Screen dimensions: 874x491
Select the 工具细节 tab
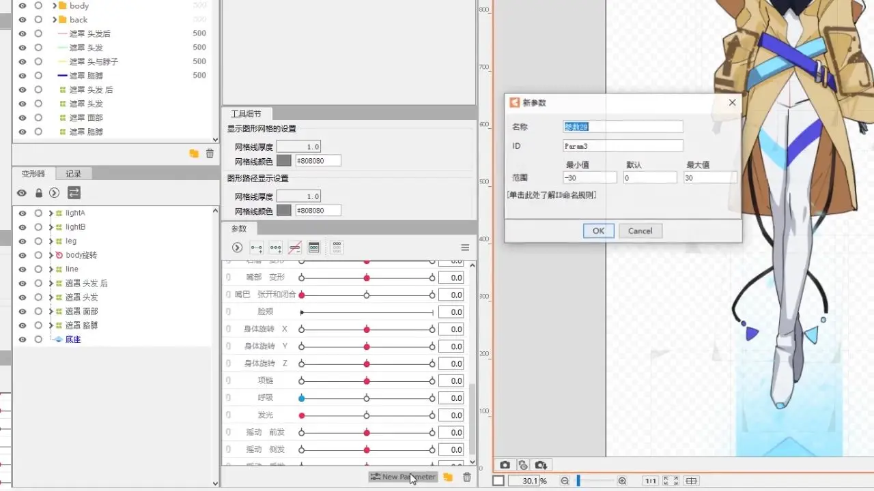[x=246, y=114]
